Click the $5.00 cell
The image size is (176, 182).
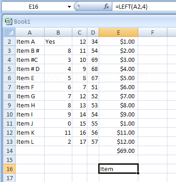coord(119,78)
